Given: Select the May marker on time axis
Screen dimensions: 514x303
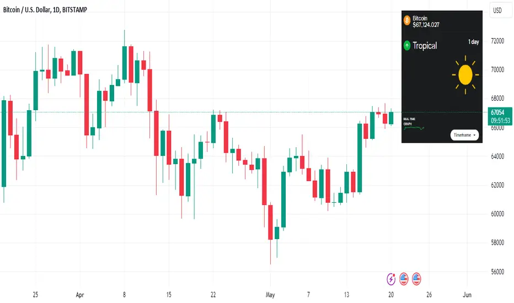Looking at the screenshot, I should coord(270,295).
